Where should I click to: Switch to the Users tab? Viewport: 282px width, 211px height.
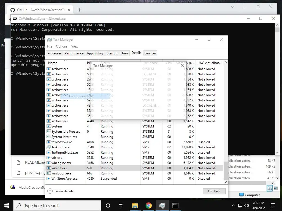(x=124, y=53)
